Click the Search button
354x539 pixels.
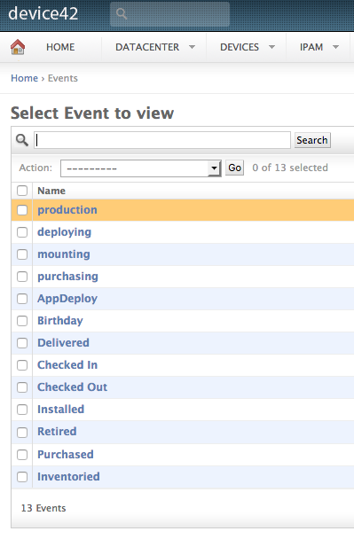pyautogui.click(x=312, y=140)
